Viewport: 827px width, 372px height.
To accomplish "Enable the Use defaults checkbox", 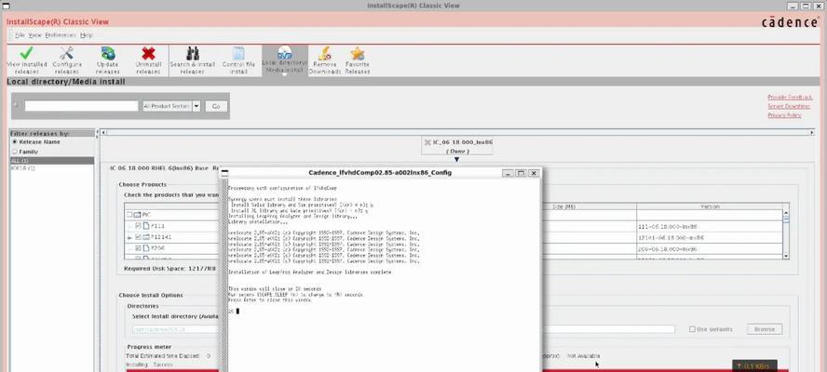I will coord(692,329).
